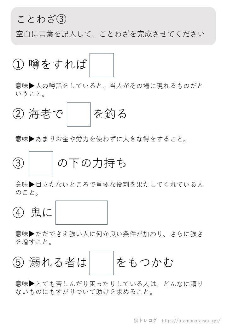Click the text をもつかむ in question five

click(x=145, y=262)
